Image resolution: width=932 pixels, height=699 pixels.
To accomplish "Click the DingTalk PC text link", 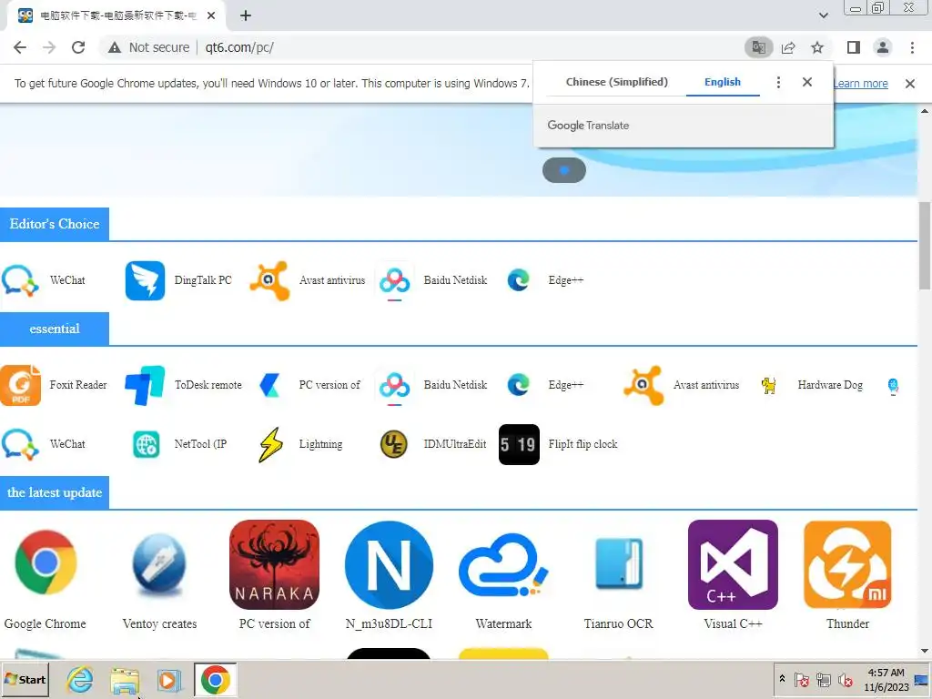I will [x=203, y=280].
